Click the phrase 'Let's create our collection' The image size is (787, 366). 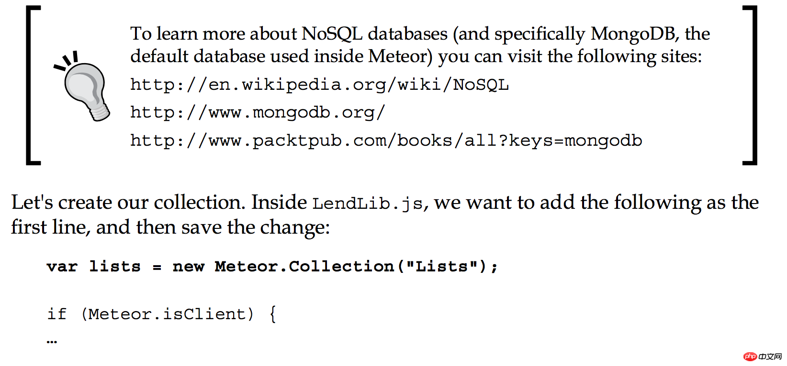point(128,203)
